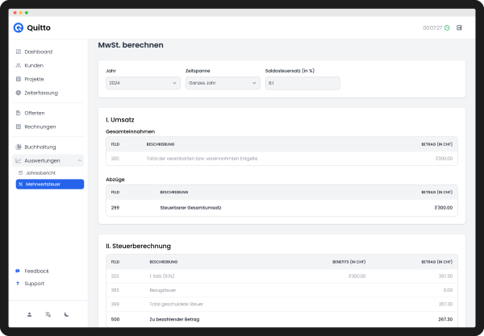Toggle dark mode moon icon
Image resolution: width=484 pixels, height=336 pixels.
(67, 314)
